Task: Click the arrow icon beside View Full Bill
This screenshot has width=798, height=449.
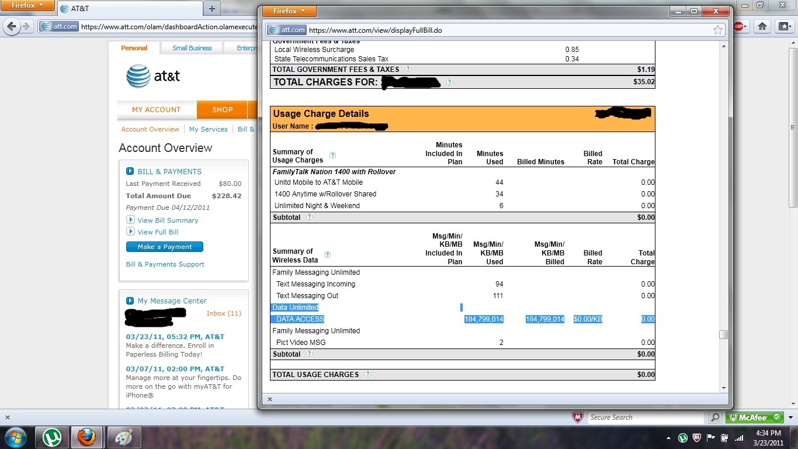Action: coord(130,232)
